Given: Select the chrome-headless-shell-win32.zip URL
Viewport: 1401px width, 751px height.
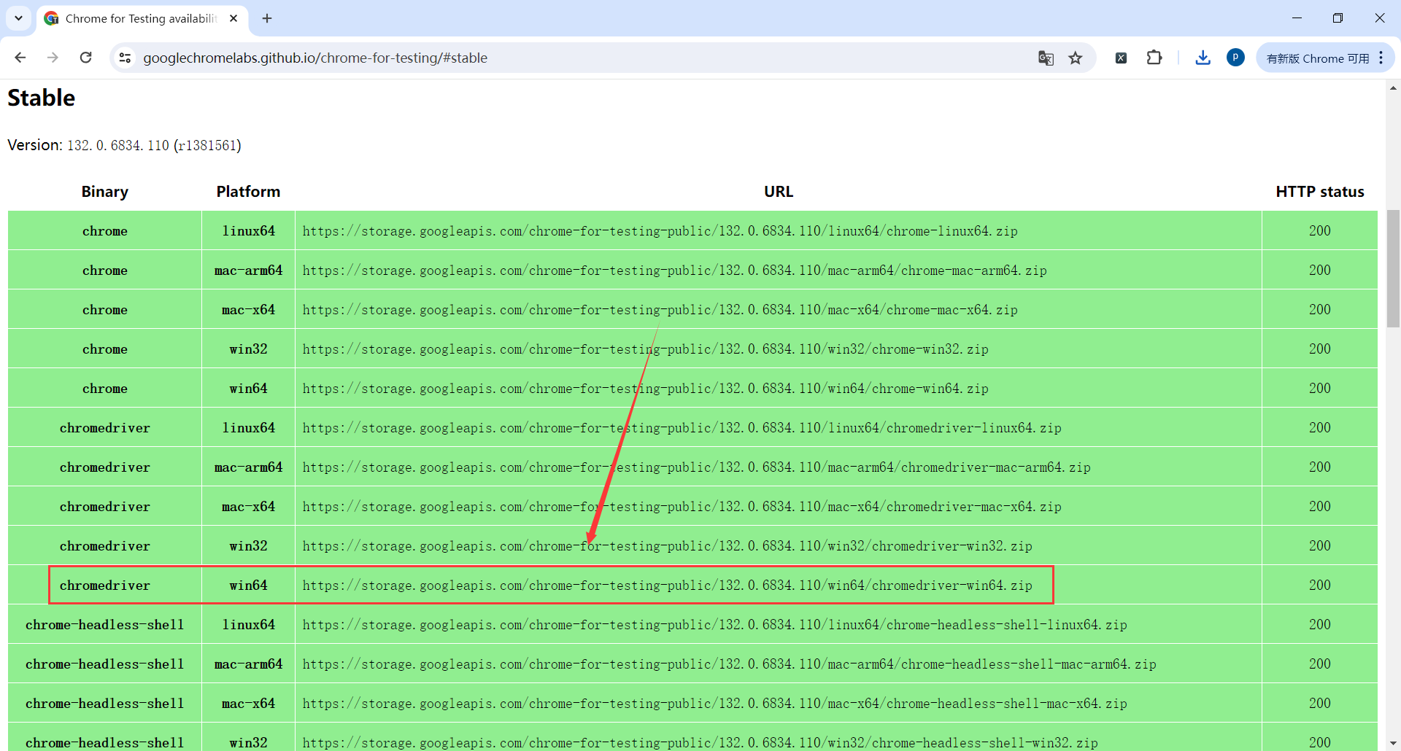Looking at the screenshot, I should coord(700,743).
